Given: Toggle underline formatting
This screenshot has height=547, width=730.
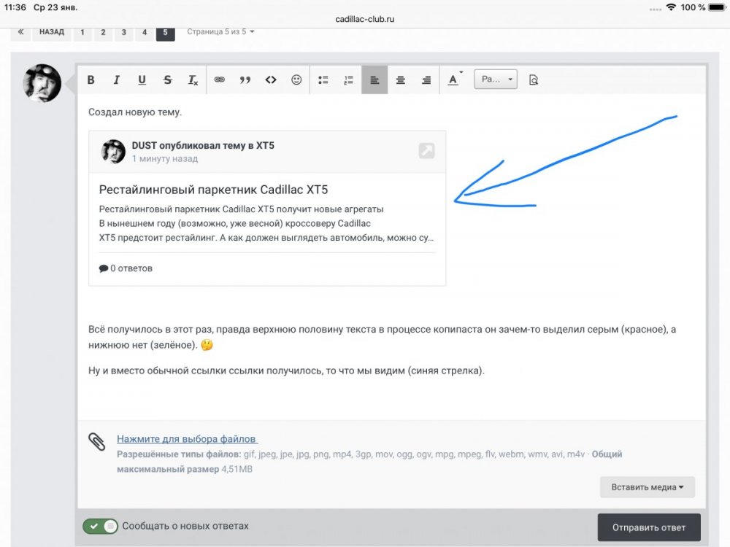Looking at the screenshot, I should pos(142,80).
